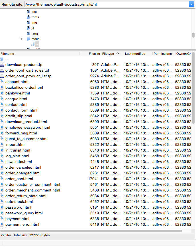Select file name password_query.html

[24, 213]
